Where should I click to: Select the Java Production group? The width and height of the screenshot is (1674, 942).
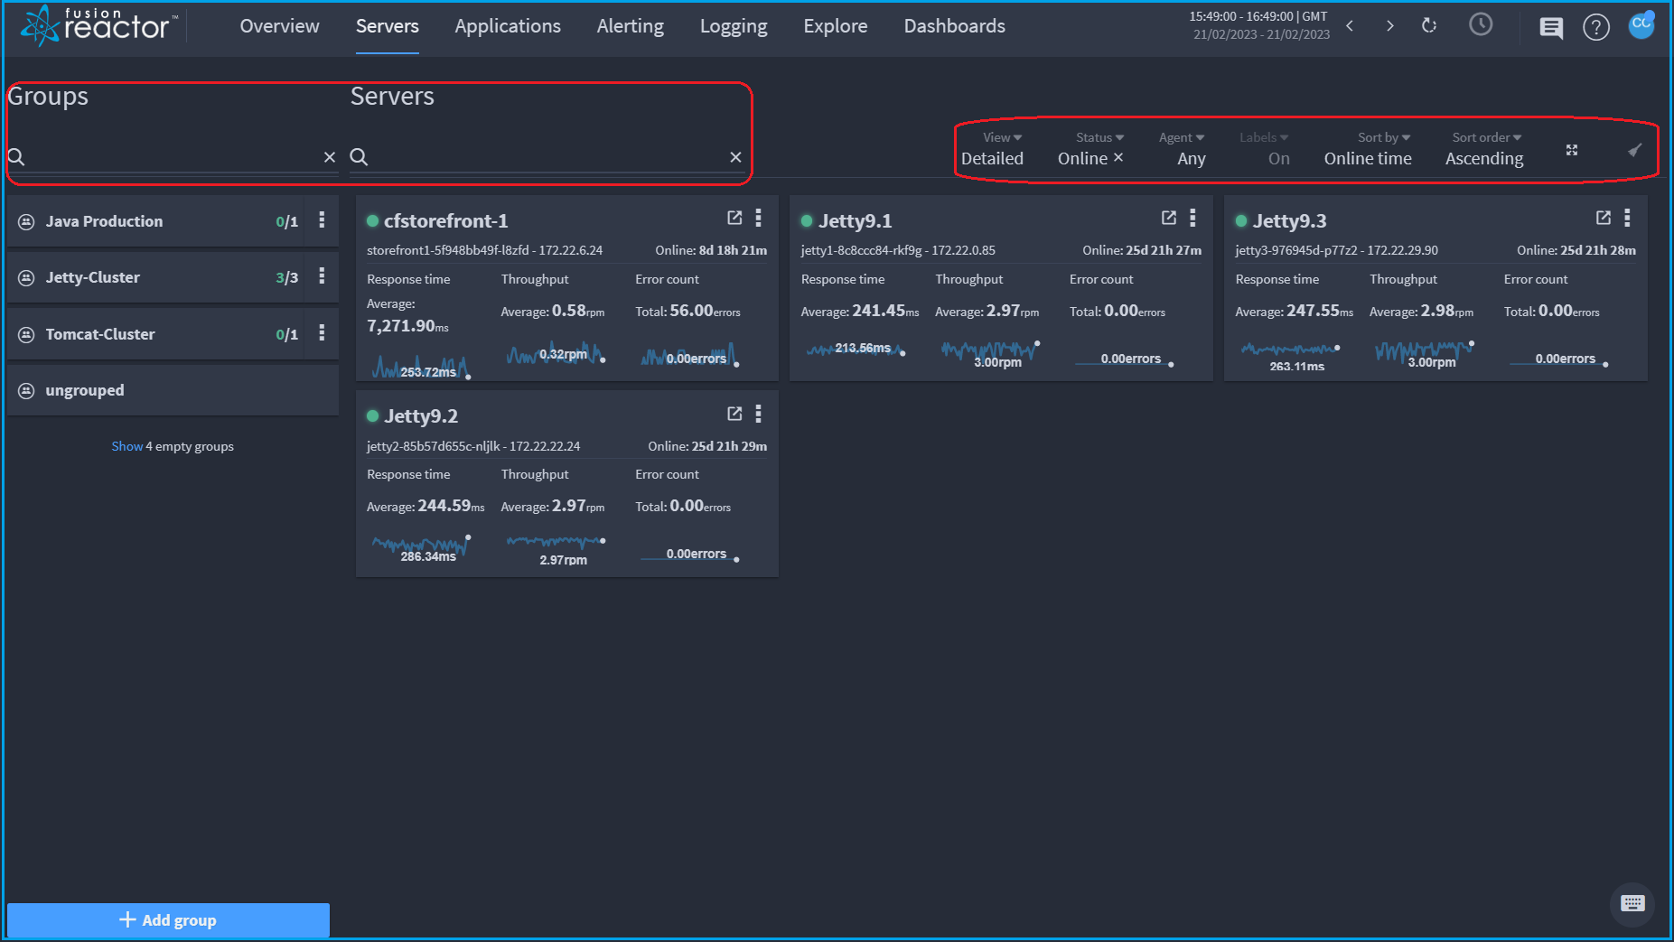[155, 221]
